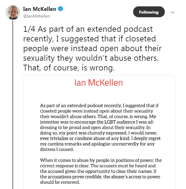Click the "1/4" thread counter in the tweet

(x=29, y=29)
